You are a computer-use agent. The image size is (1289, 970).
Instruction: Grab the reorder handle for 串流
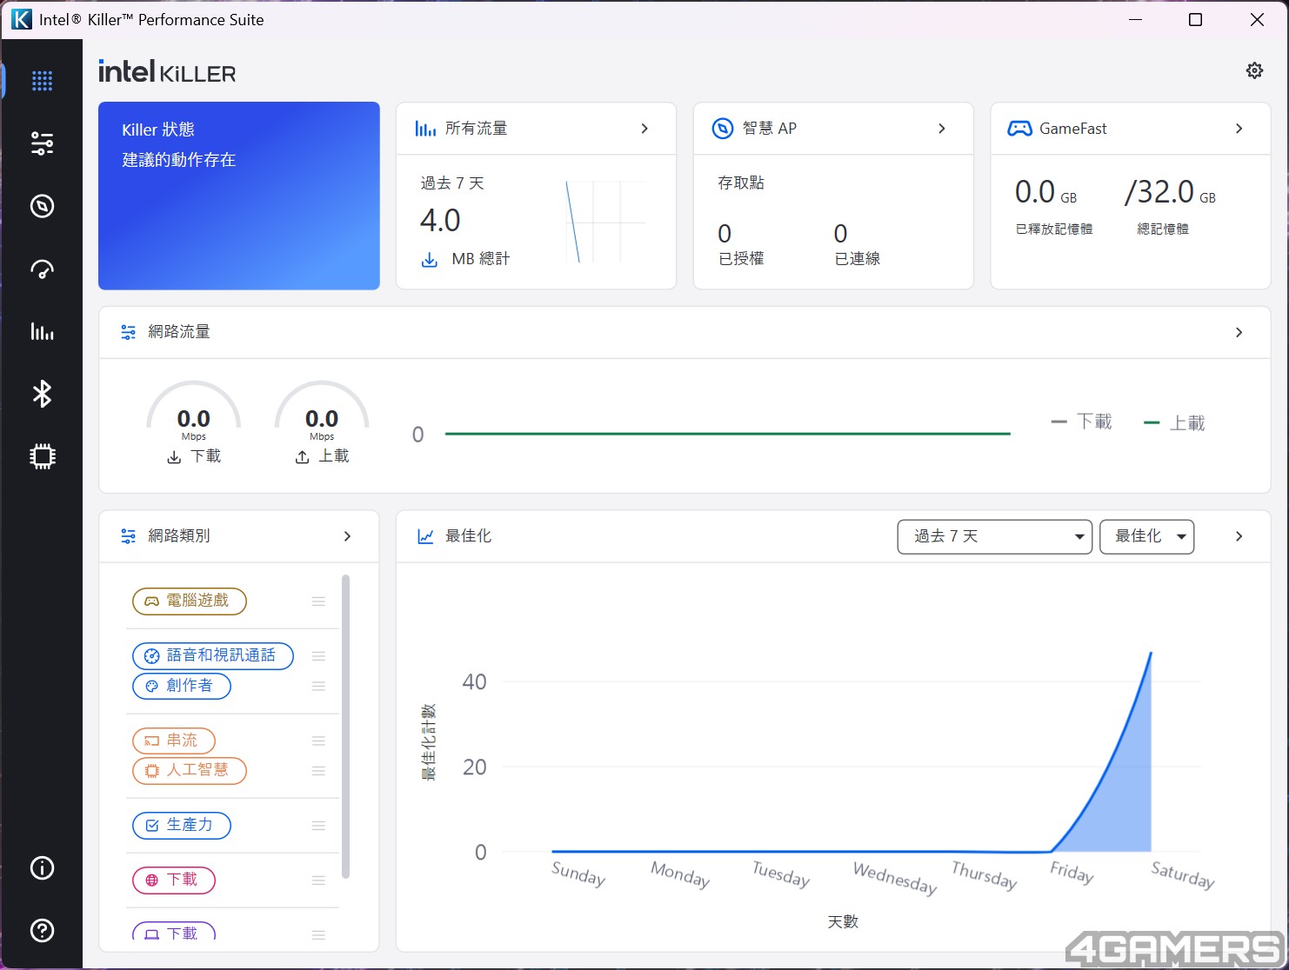coord(318,741)
